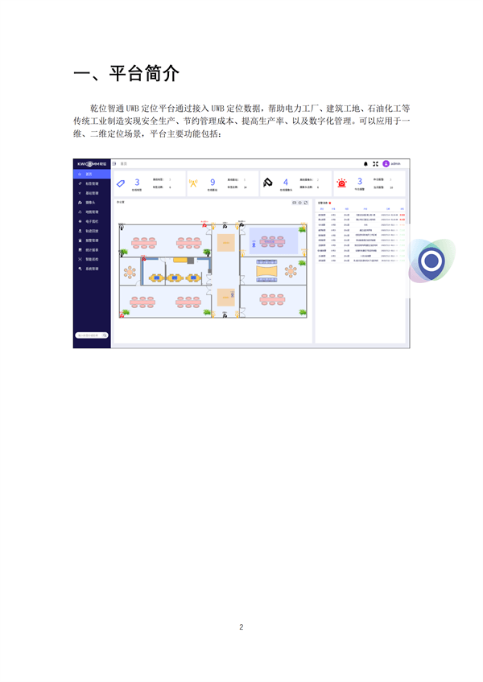
Task: Click the heading 一、平台简介
Action: 126,73
